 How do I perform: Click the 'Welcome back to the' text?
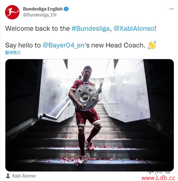pyautogui.click(x=37, y=28)
